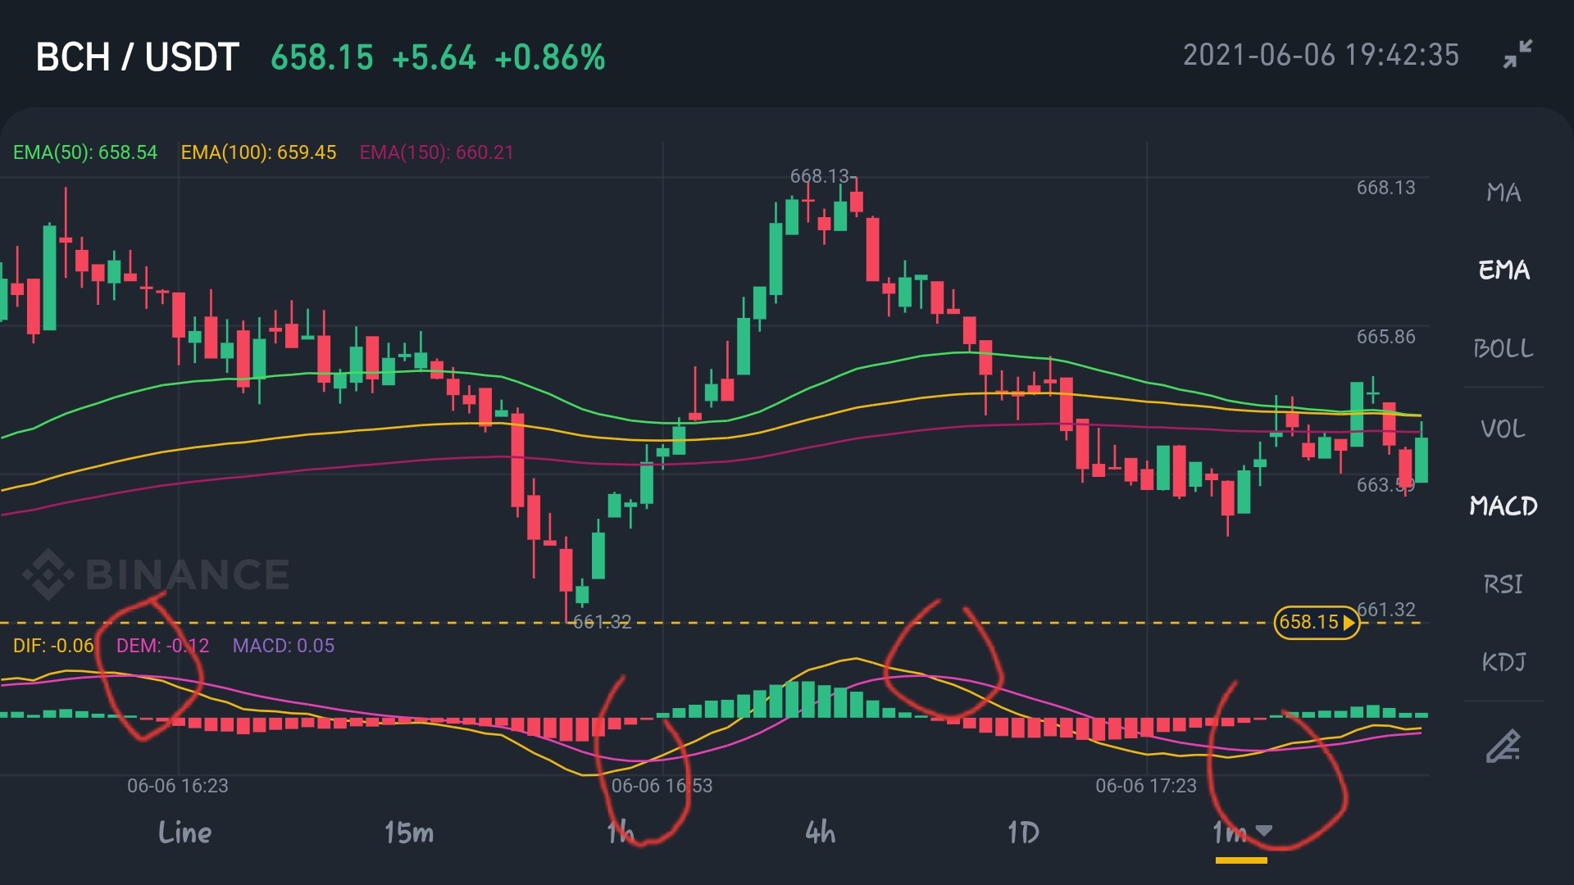Click the EMA(50) legend label
The height and width of the screenshot is (885, 1574).
(85, 152)
